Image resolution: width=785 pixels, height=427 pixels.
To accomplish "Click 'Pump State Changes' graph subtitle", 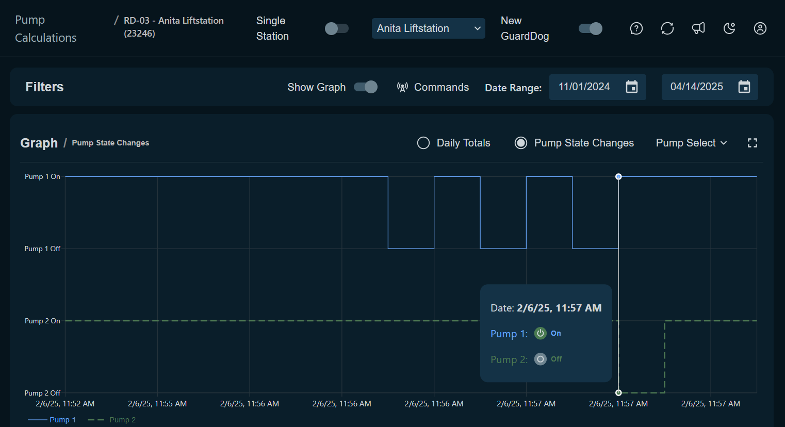I will pyautogui.click(x=110, y=143).
